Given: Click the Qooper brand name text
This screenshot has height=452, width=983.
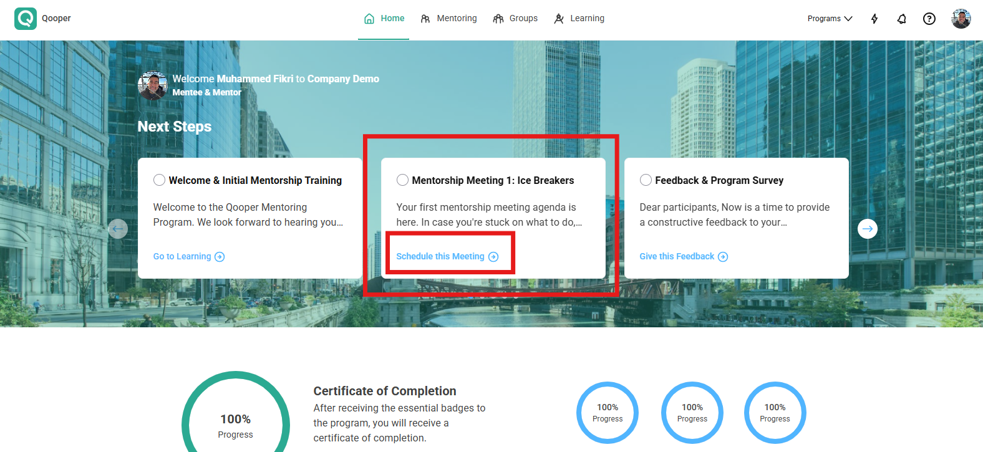Looking at the screenshot, I should [56, 19].
